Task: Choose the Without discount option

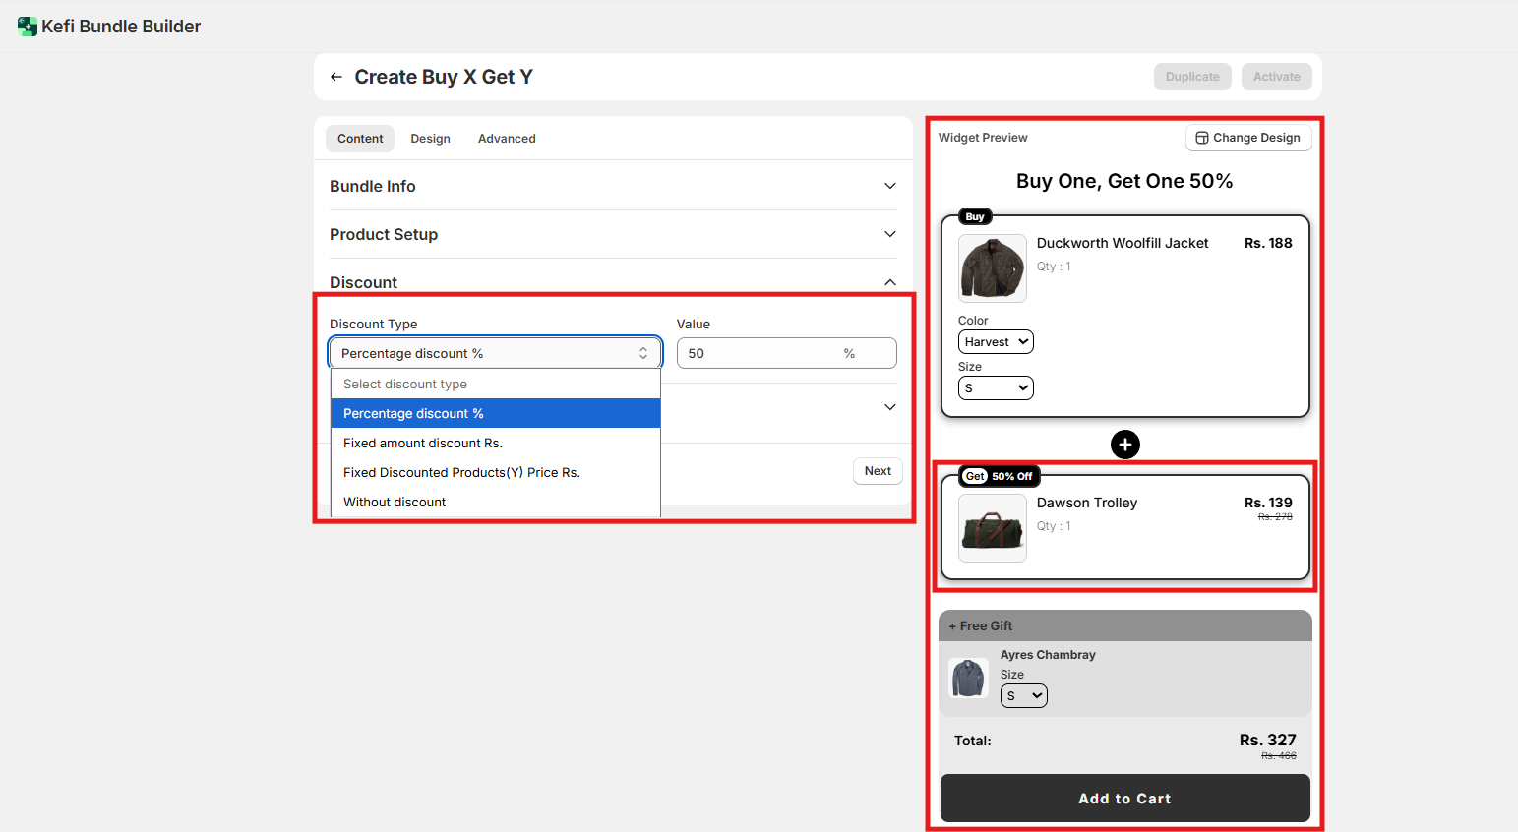Action: 395,503
